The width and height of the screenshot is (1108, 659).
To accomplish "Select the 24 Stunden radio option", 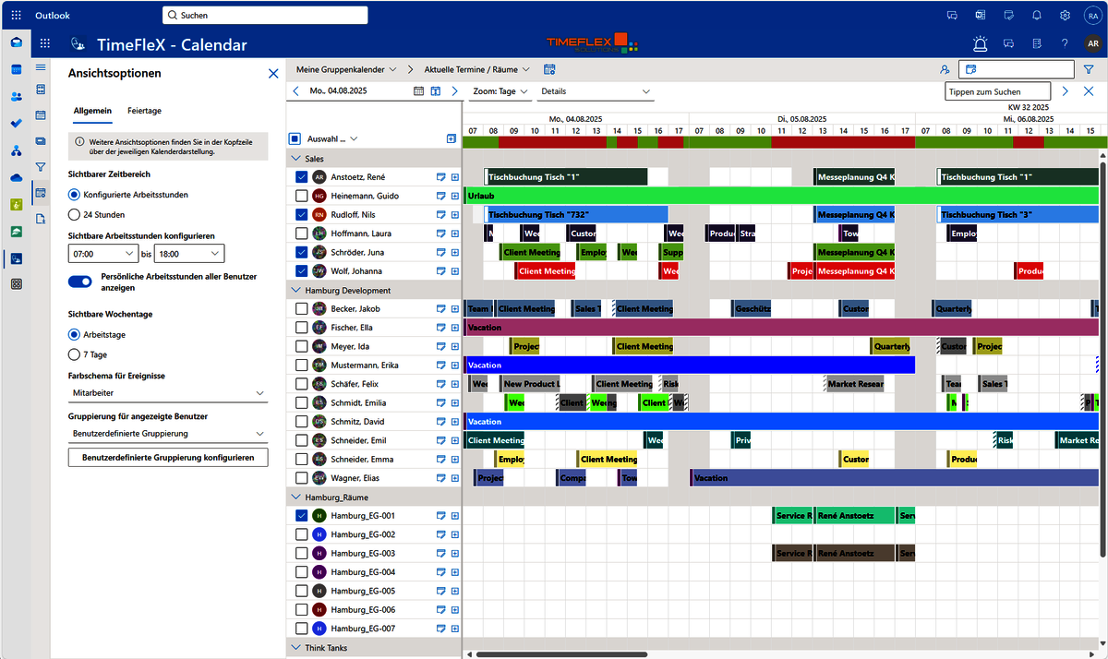I will pos(75,214).
